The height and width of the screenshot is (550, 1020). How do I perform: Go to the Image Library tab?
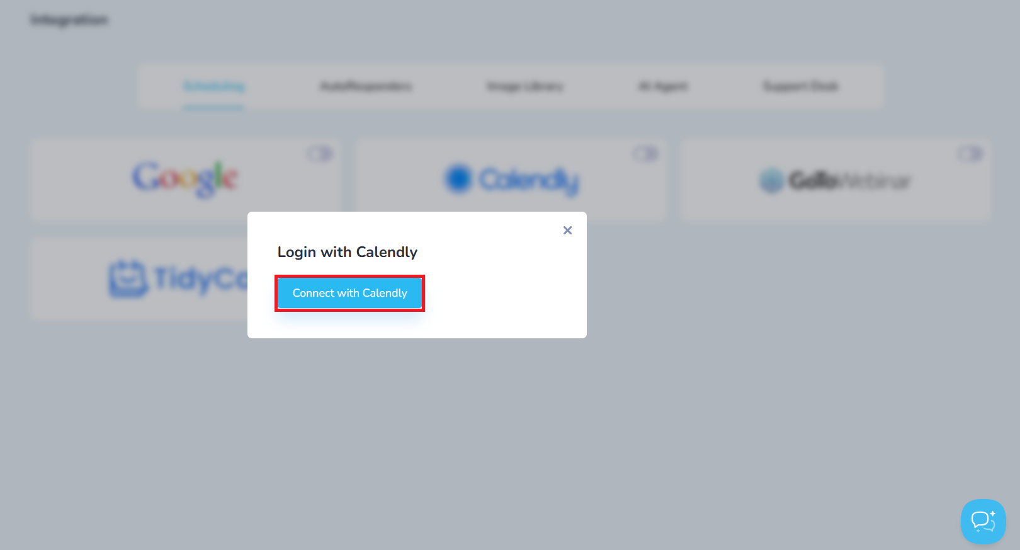(x=524, y=86)
